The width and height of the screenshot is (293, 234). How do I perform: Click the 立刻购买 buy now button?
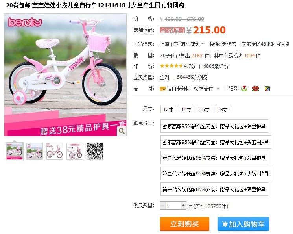pyautogui.click(x=184, y=224)
